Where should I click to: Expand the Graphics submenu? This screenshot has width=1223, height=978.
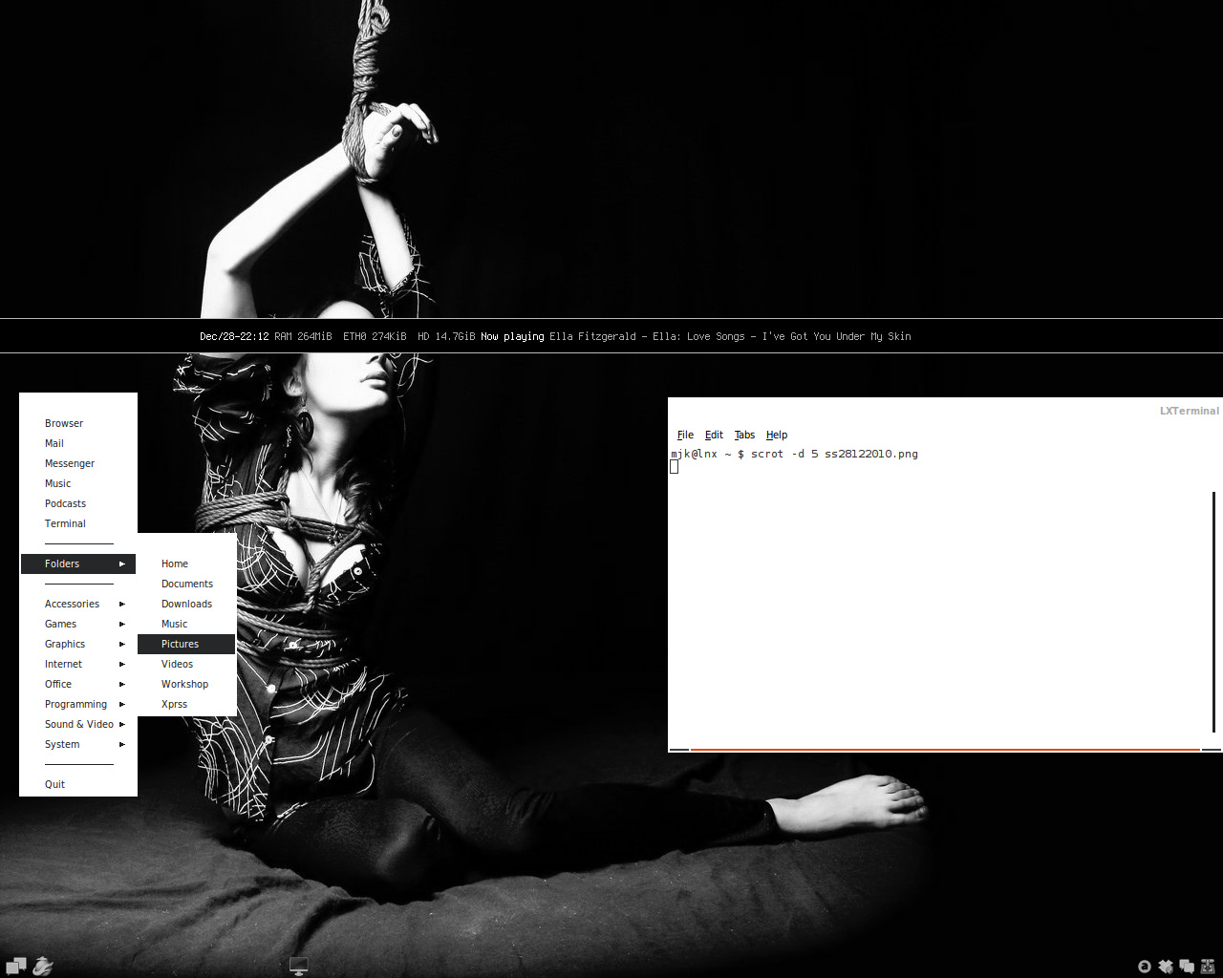(78, 644)
